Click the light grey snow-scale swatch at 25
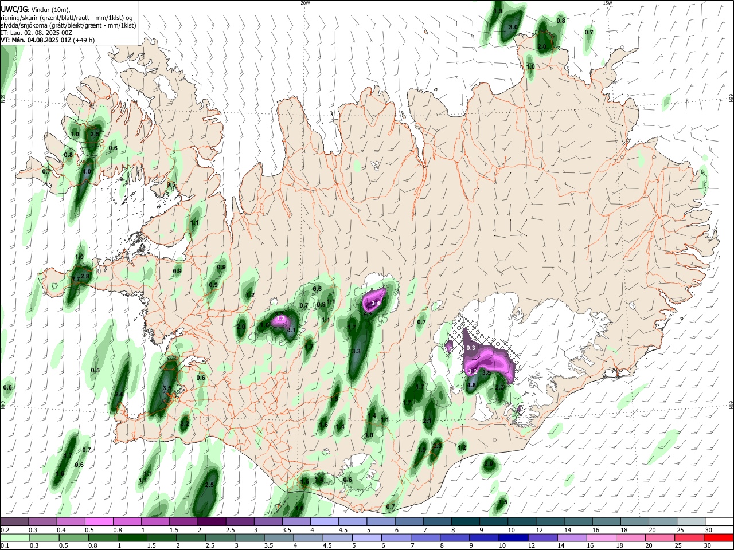The image size is (734, 550). pos(690,522)
